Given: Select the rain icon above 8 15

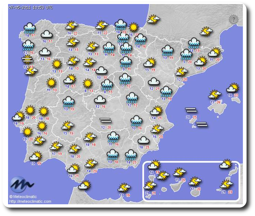Looking at the screenshot, I should coord(107,85).
